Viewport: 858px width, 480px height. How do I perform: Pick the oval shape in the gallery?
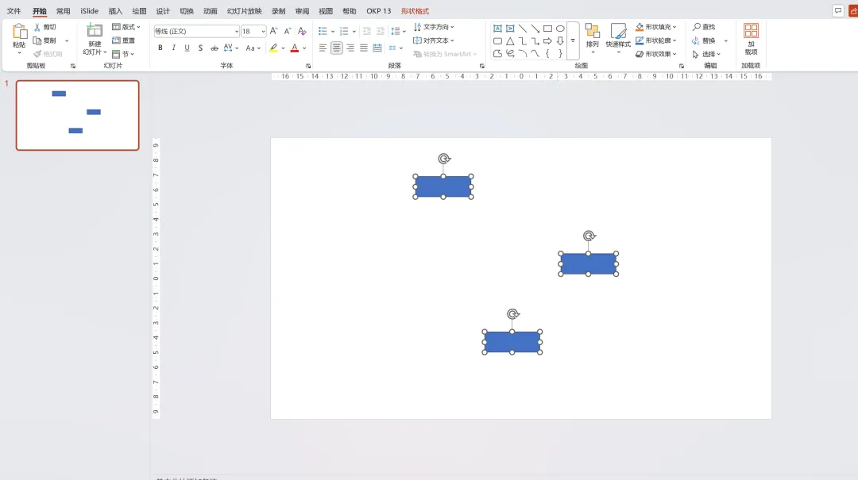click(x=560, y=29)
